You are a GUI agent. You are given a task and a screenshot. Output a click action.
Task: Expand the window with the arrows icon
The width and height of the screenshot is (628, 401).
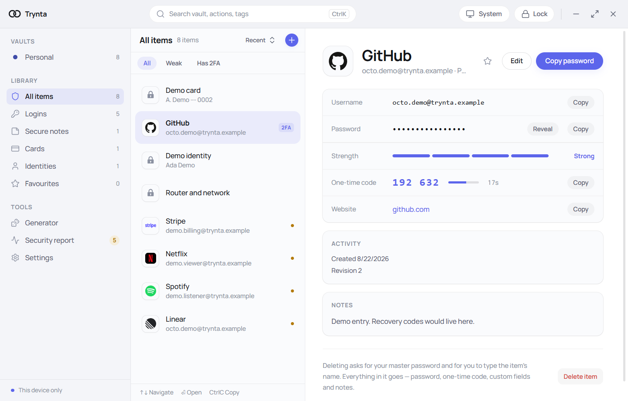[x=595, y=14]
